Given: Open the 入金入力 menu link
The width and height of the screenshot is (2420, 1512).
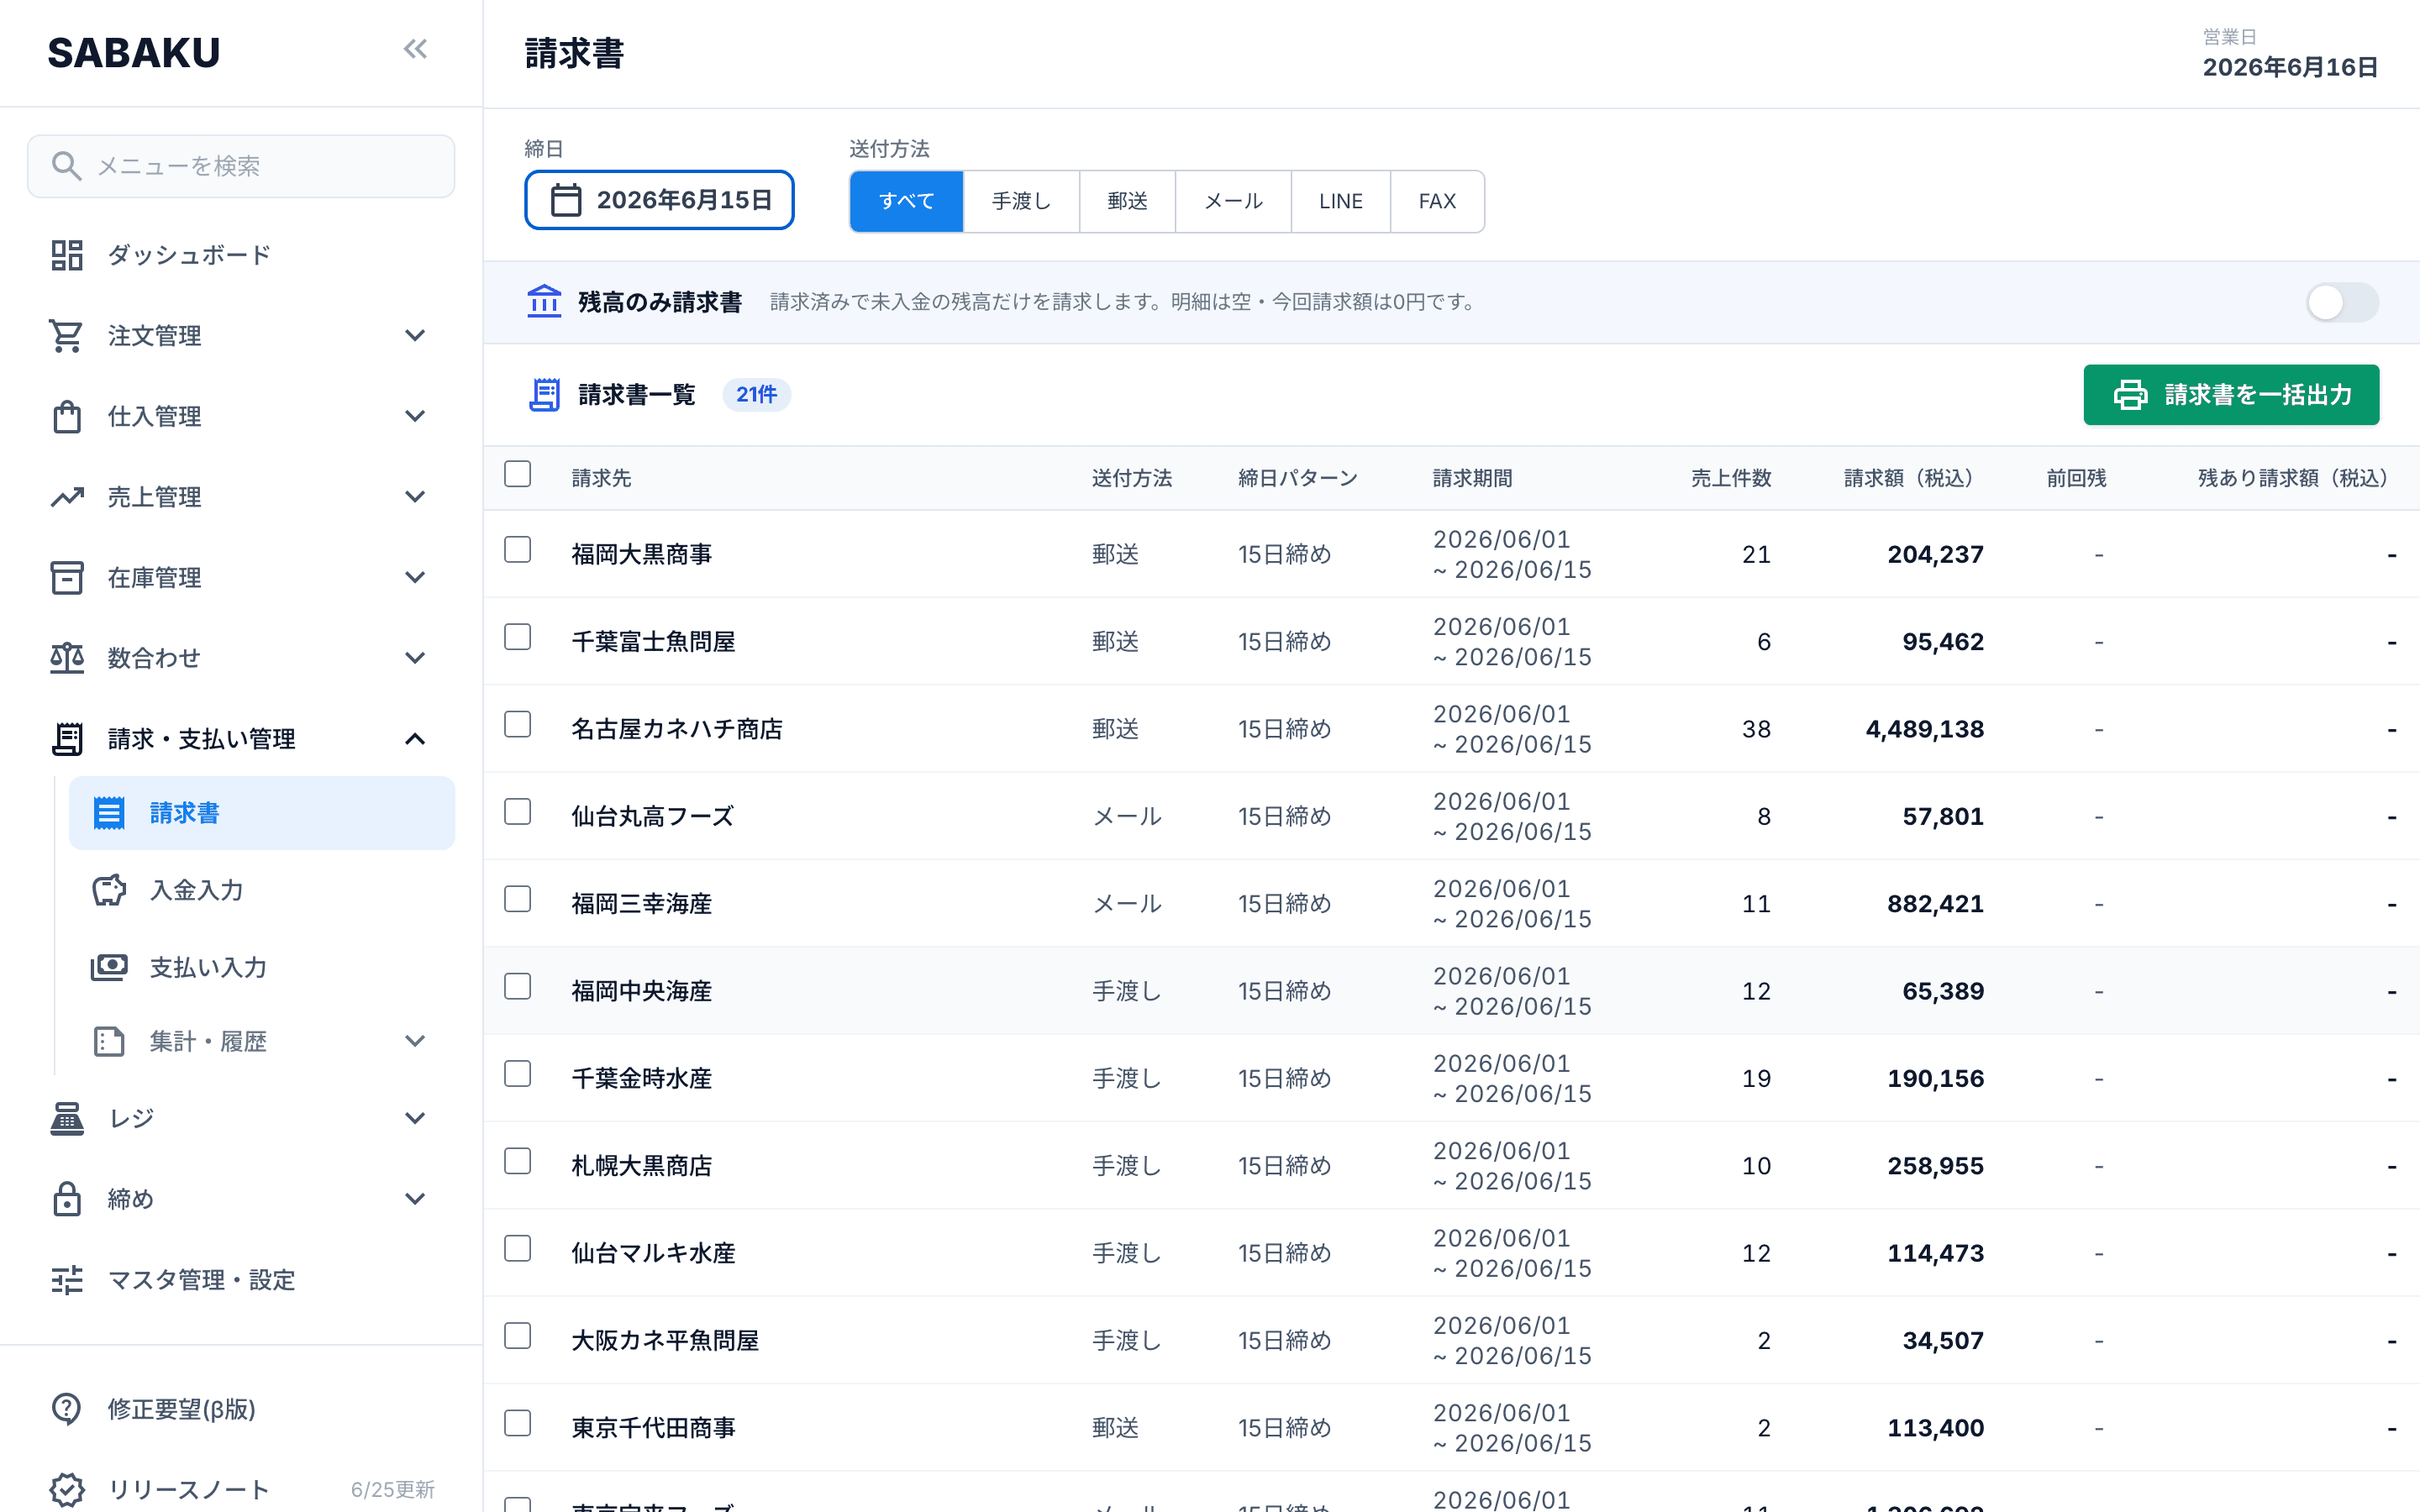Looking at the screenshot, I should (x=262, y=890).
